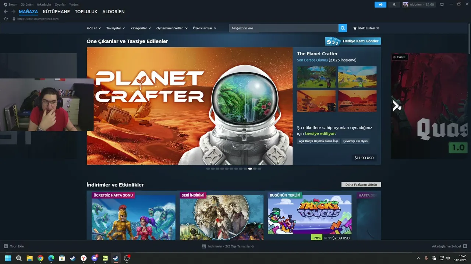This screenshot has height=264, width=471.
Task: Click the Arkadaşlar ve Sohbet link
Action: click(x=446, y=246)
